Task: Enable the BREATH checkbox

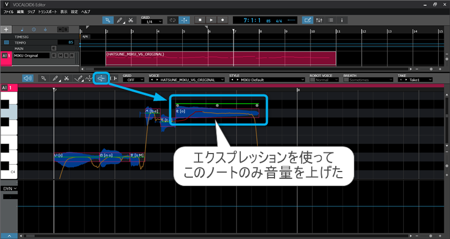Action: click(346, 80)
